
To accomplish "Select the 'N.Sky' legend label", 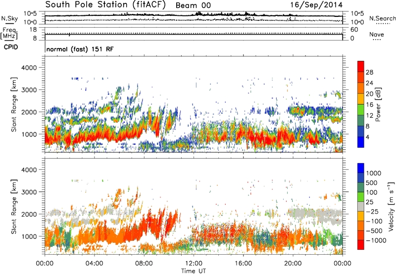I will click(9, 18).
